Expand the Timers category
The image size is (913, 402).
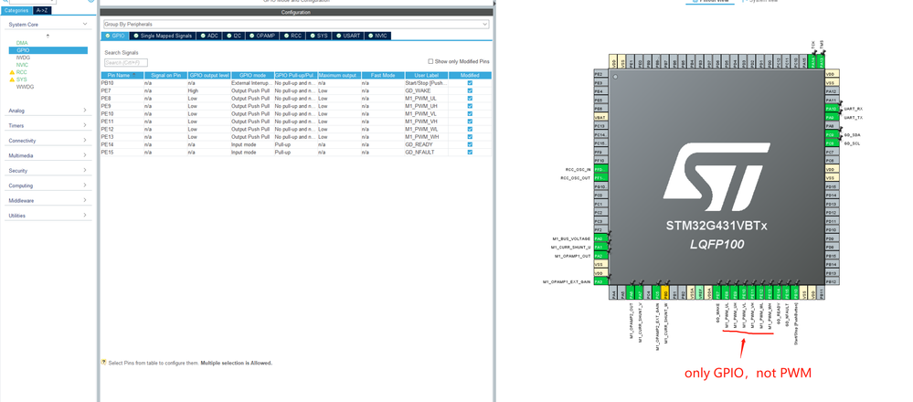(85, 126)
